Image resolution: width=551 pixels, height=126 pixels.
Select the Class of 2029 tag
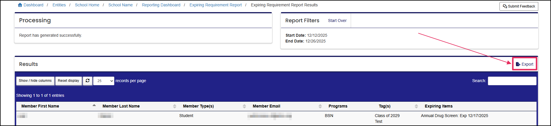click(x=387, y=116)
